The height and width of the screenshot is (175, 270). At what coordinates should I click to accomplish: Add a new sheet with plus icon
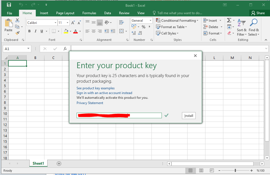click(59, 164)
